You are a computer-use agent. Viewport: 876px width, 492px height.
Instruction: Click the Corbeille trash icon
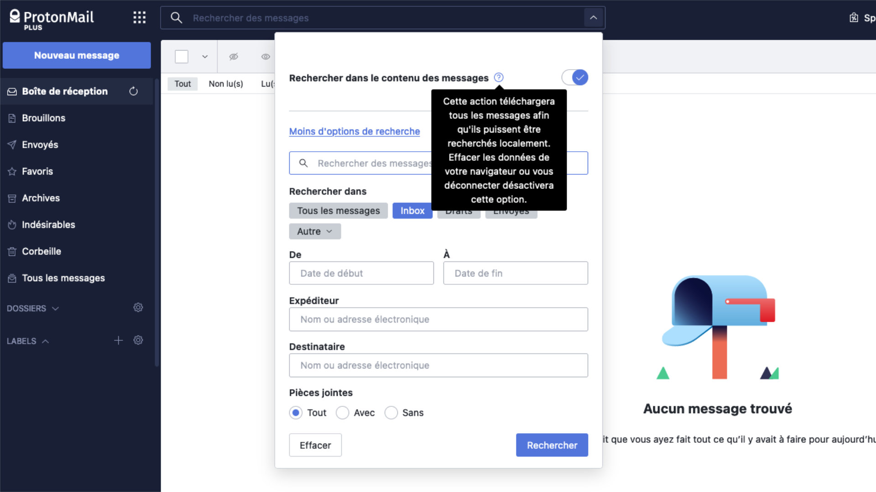coord(12,251)
